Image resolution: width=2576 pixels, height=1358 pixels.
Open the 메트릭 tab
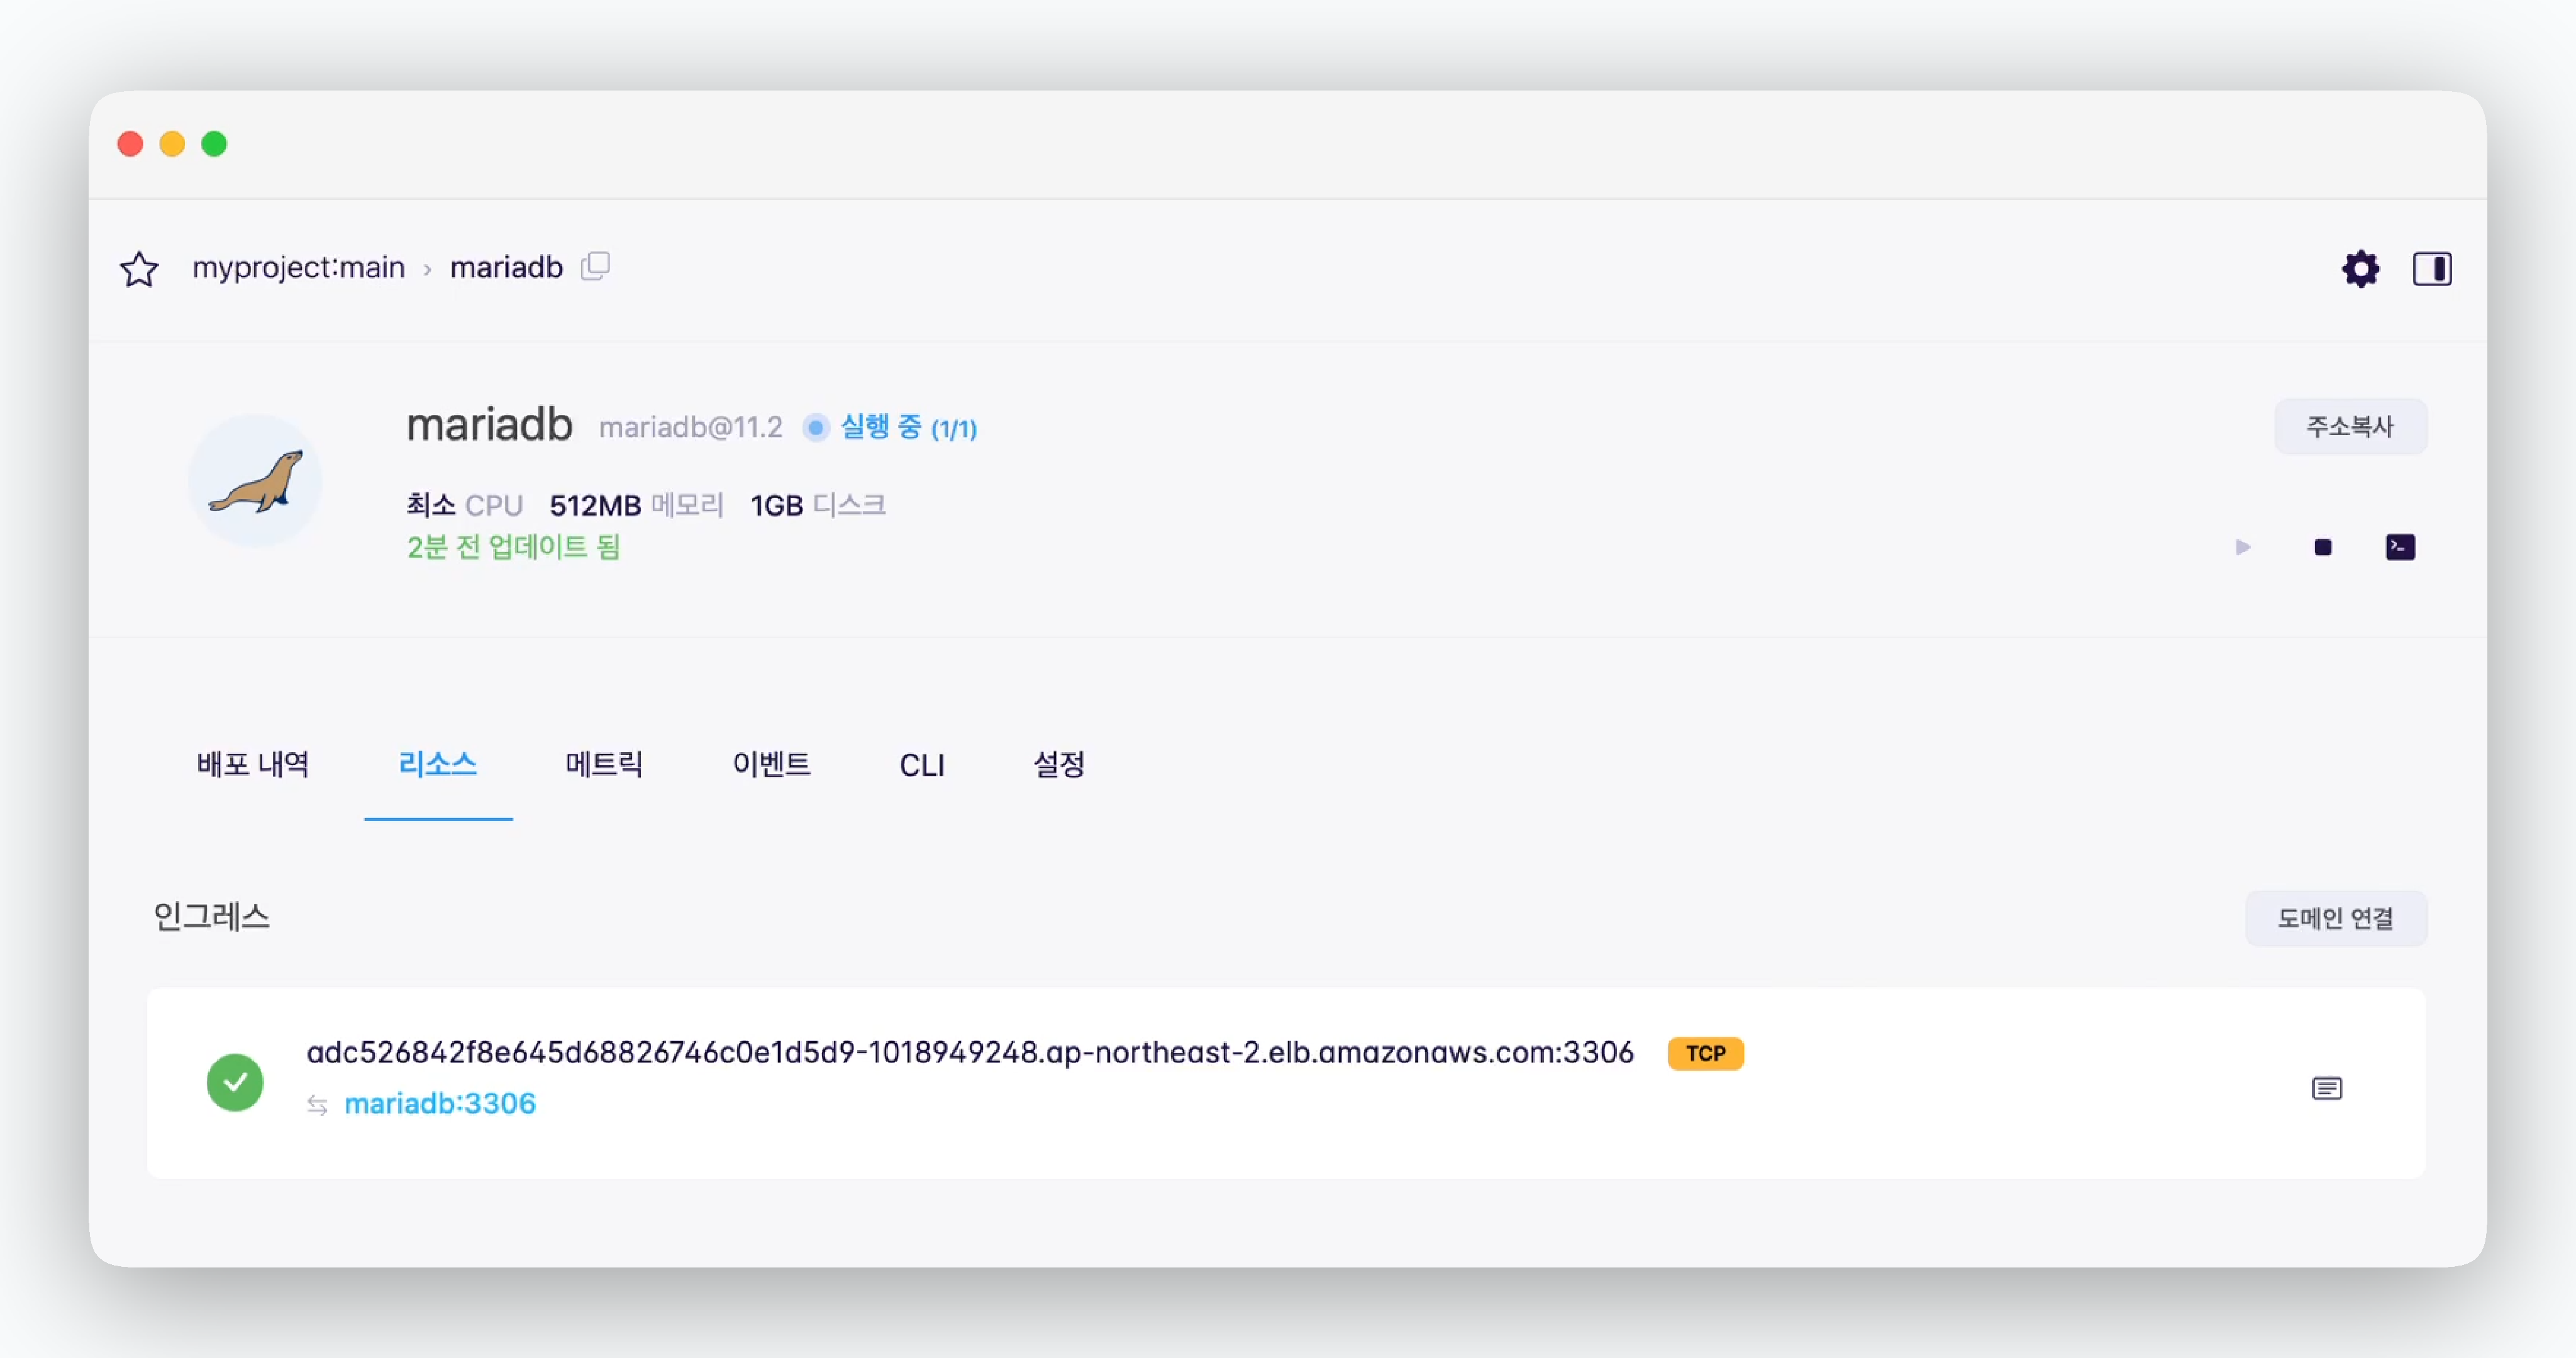(x=604, y=765)
